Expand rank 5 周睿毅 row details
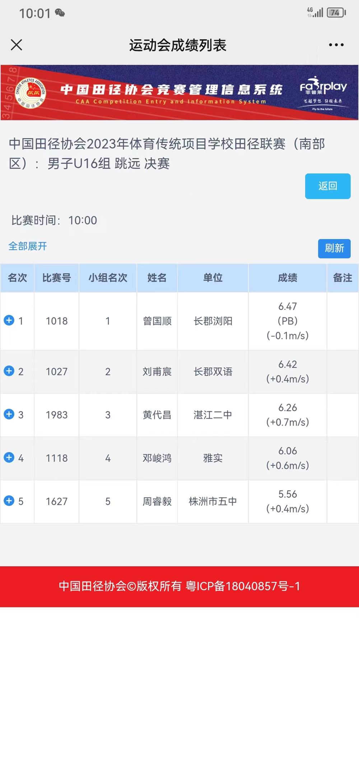 [9, 501]
